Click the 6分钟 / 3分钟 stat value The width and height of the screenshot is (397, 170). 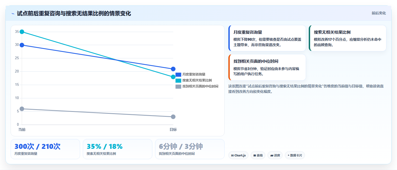coord(181,146)
